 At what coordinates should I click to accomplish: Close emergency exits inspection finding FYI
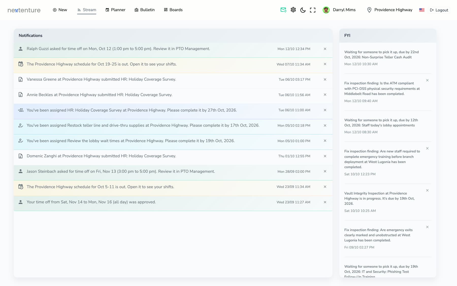coord(427,227)
